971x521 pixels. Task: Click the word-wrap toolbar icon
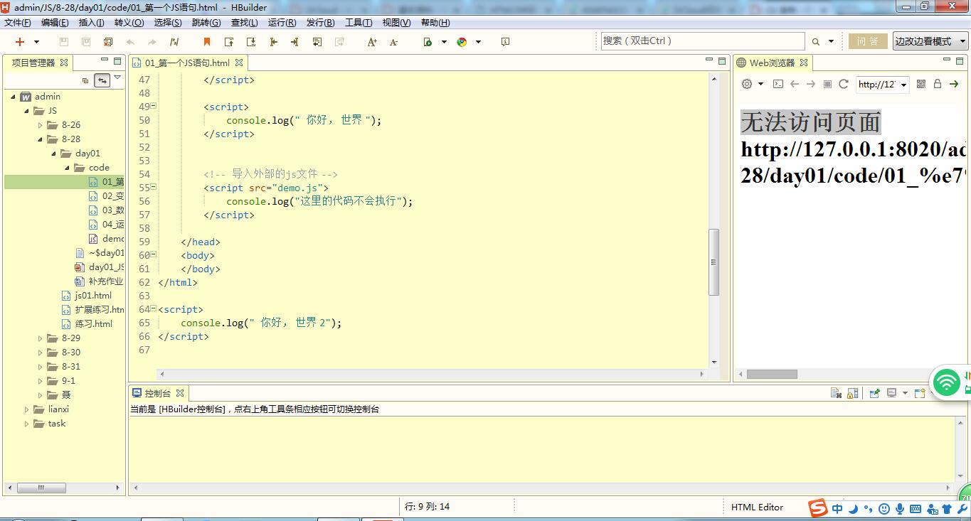click(x=317, y=42)
